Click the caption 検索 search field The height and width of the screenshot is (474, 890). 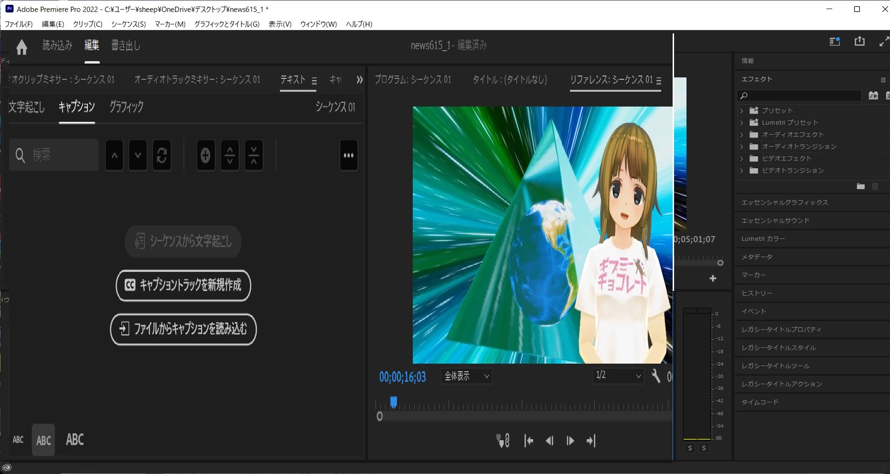click(54, 155)
